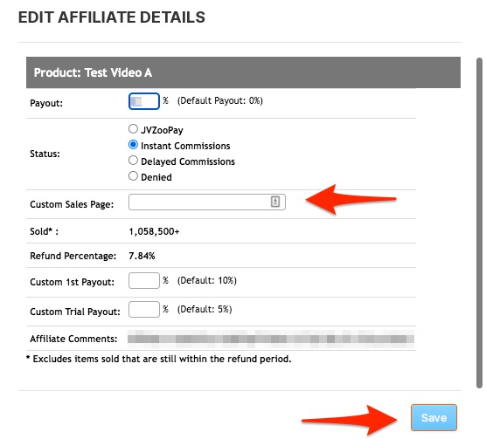Click the autofill contact icon in Custom Sales Page field
The height and width of the screenshot is (439, 486).
tap(275, 202)
